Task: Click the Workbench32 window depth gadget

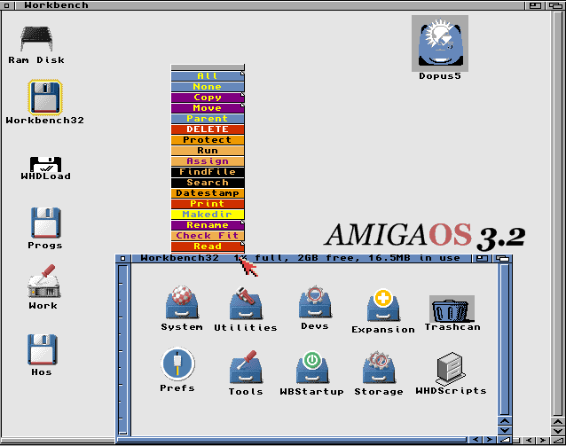Action: (502, 258)
